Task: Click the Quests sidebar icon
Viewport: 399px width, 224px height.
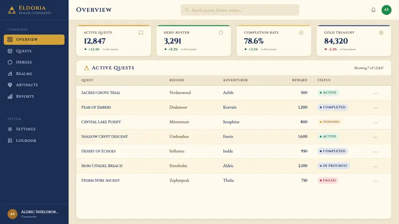Action: pos(10,51)
